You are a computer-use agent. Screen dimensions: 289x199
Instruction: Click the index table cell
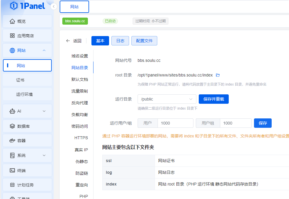pos(129,184)
